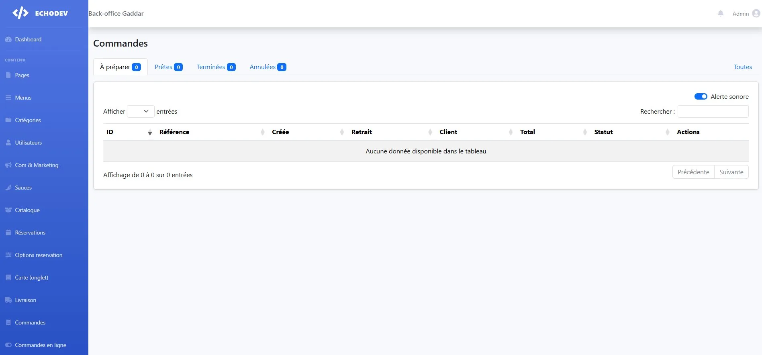Switch to the Annulées tab
762x355 pixels.
coord(268,67)
